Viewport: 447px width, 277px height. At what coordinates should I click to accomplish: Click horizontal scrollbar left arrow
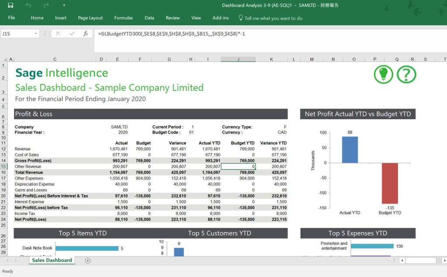402,260
